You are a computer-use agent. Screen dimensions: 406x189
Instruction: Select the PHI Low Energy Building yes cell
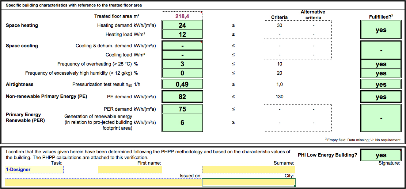pos(381,155)
